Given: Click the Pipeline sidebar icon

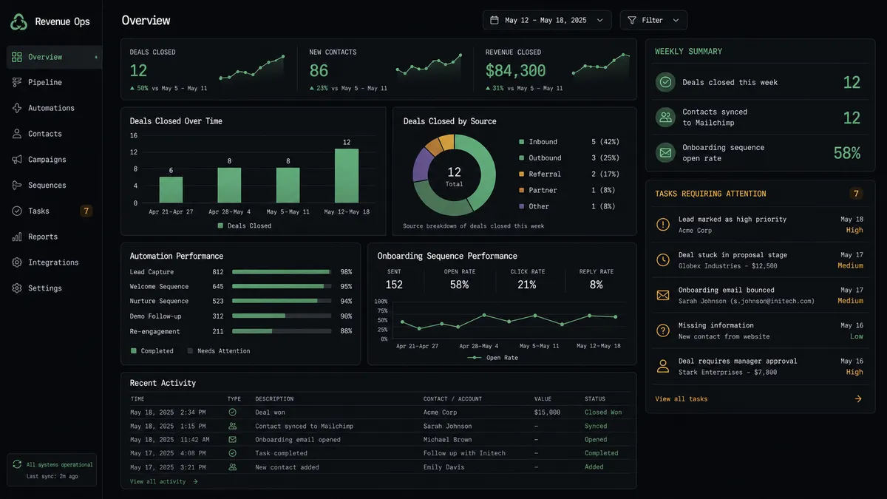Looking at the screenshot, I should point(17,83).
